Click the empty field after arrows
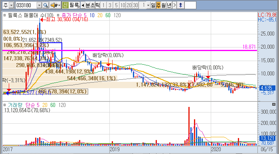Image resolution: width=279 pixels, height=154 pixels. point(190,5)
